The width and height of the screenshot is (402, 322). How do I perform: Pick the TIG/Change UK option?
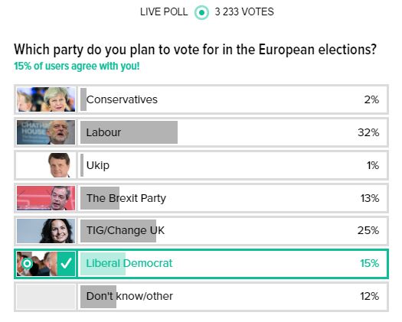click(201, 230)
